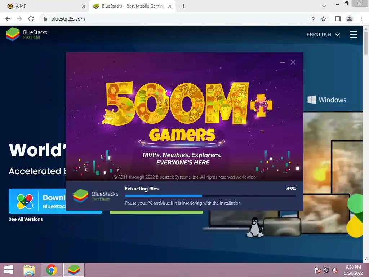Reload the bluestacks.com page
369x277 pixels.
[x=31, y=19]
